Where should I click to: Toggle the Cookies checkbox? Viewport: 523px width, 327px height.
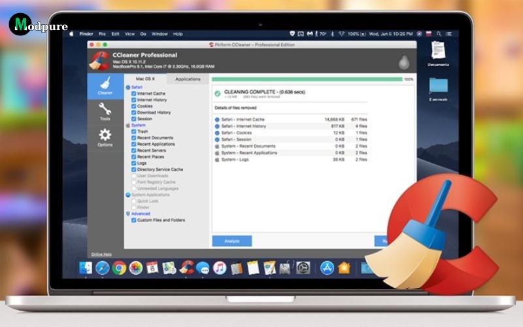coord(134,106)
